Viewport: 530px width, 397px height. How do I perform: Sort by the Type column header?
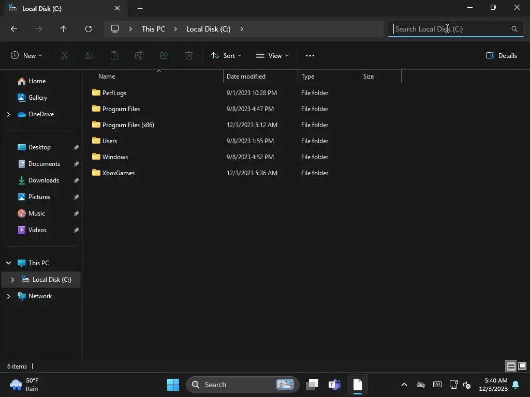329,77
